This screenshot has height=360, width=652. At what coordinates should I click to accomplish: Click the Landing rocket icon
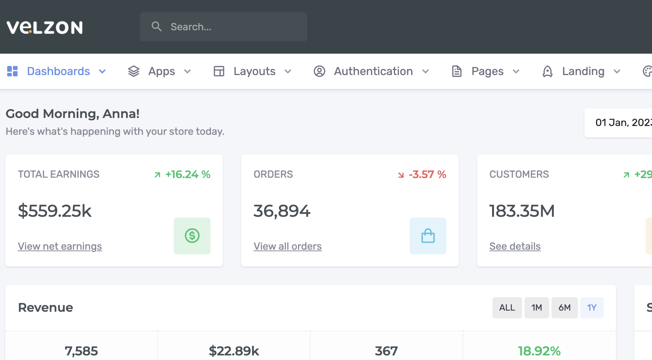547,71
